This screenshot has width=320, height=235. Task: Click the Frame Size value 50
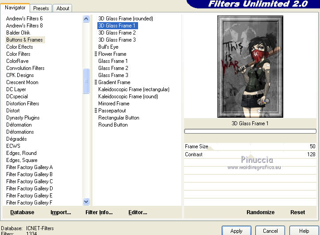pyautogui.click(x=312, y=146)
